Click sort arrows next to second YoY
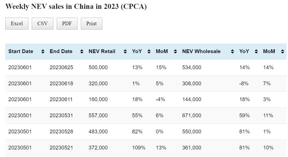This screenshot has width=288, height=157. tap(256, 52)
